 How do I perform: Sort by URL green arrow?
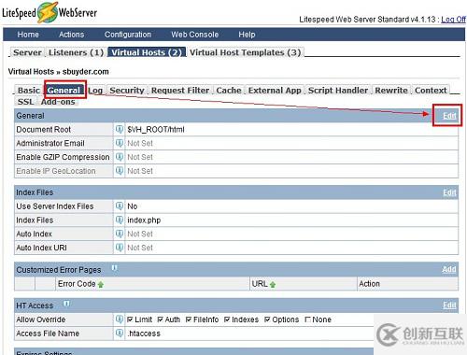click(273, 284)
